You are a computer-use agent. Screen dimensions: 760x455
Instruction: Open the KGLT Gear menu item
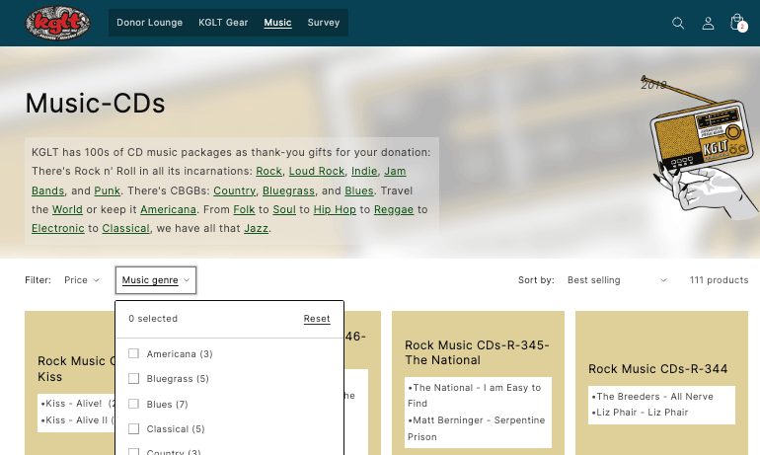click(x=223, y=23)
